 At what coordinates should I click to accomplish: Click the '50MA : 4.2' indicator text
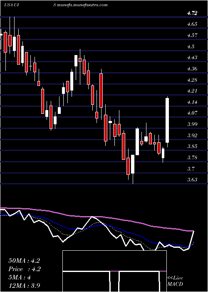click(x=24, y=261)
